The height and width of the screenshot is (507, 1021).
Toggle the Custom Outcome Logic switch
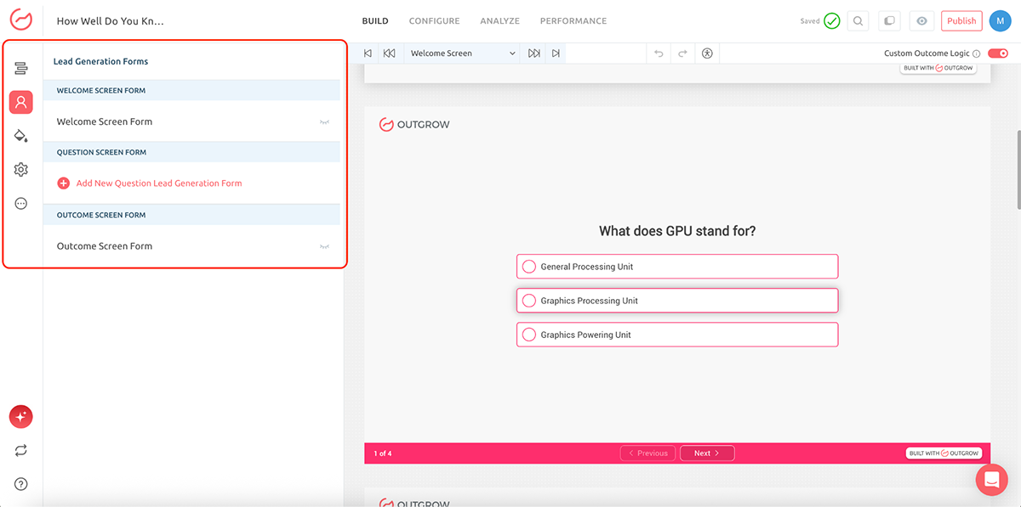(x=998, y=52)
